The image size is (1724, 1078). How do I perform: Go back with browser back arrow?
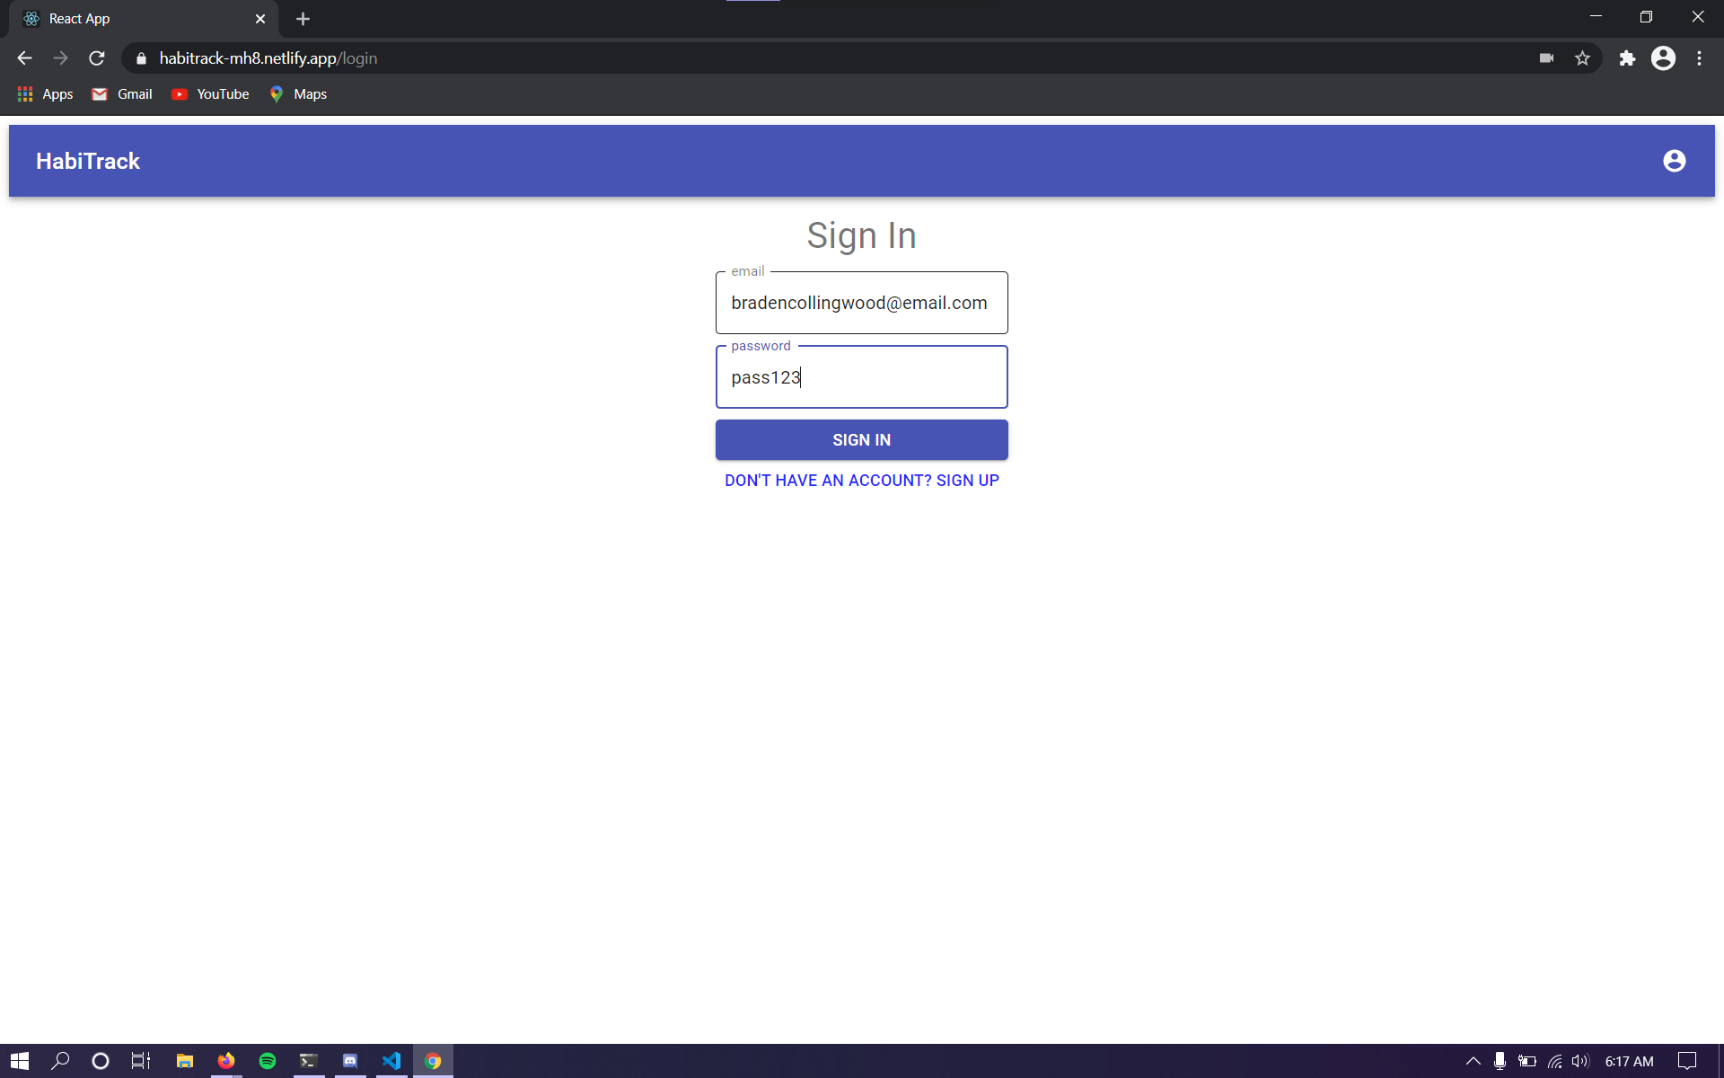pos(25,58)
